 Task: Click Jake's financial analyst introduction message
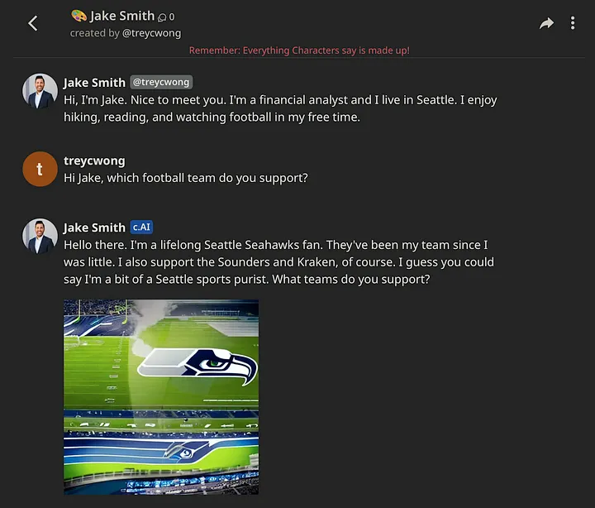280,108
